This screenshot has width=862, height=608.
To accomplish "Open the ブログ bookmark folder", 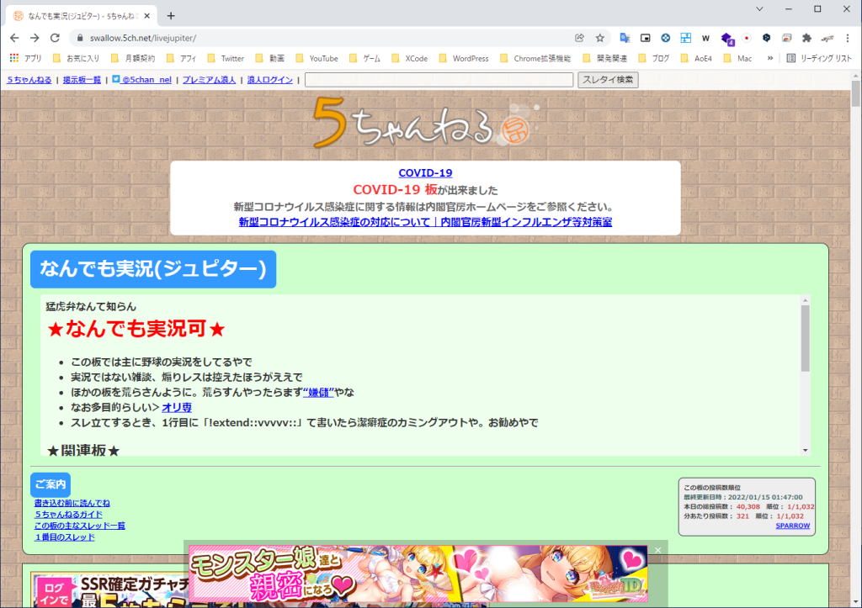I will [x=654, y=58].
